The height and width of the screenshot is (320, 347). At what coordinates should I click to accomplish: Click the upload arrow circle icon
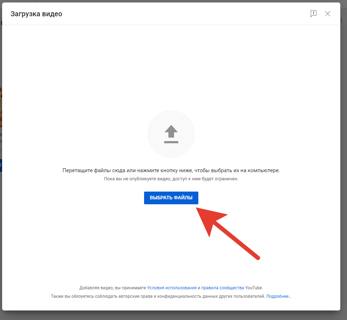point(171,134)
